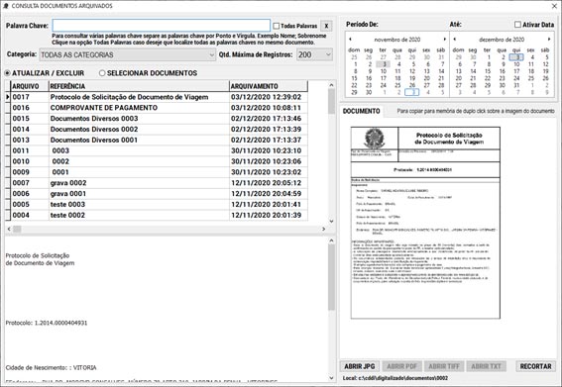Click the previous month arrow on December calendar
The image size is (562, 387).
[455, 39]
